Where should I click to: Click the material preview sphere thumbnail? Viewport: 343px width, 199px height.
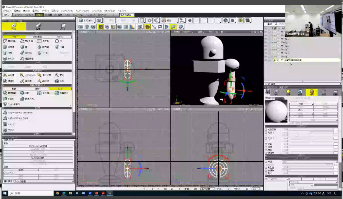pyautogui.click(x=276, y=111)
